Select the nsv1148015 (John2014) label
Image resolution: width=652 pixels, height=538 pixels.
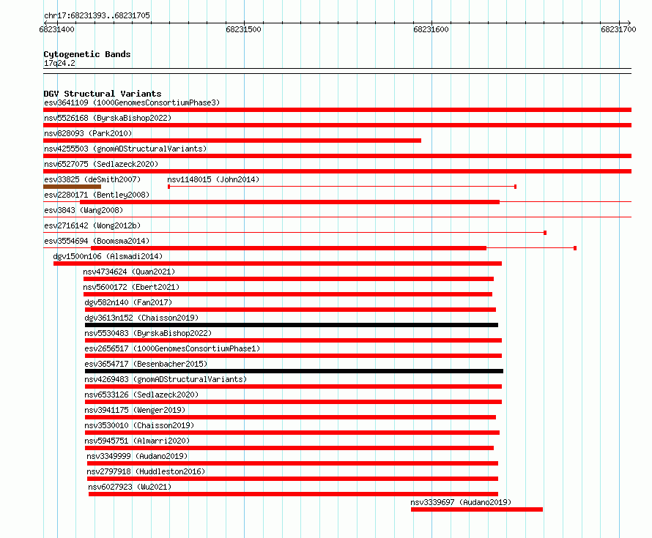[x=213, y=179]
